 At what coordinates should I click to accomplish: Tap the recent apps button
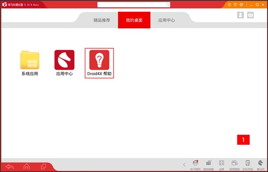pyautogui.click(x=43, y=166)
